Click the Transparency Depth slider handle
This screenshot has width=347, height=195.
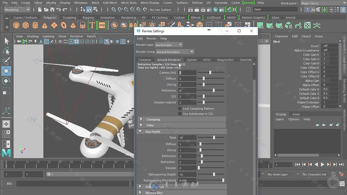pyautogui.click(x=214, y=174)
